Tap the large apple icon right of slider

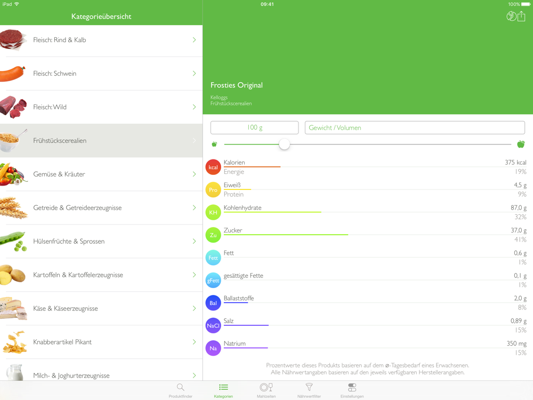click(x=521, y=144)
